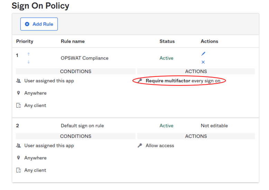Edit the OPSWAT Compliance rule with pencil icon
The image size is (269, 190).
click(x=203, y=54)
